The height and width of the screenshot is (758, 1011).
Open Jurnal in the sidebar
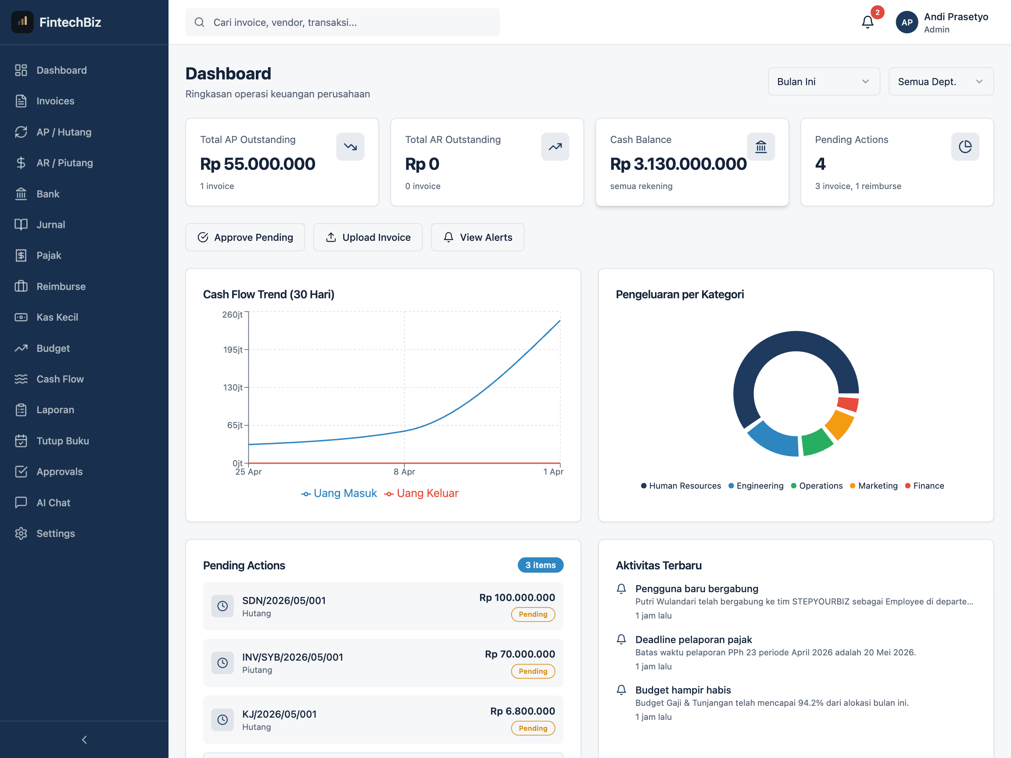pyautogui.click(x=84, y=224)
